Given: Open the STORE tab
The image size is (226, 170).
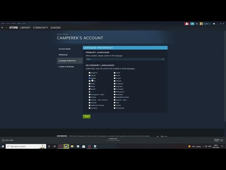Looking at the screenshot, I should pos(13,28).
